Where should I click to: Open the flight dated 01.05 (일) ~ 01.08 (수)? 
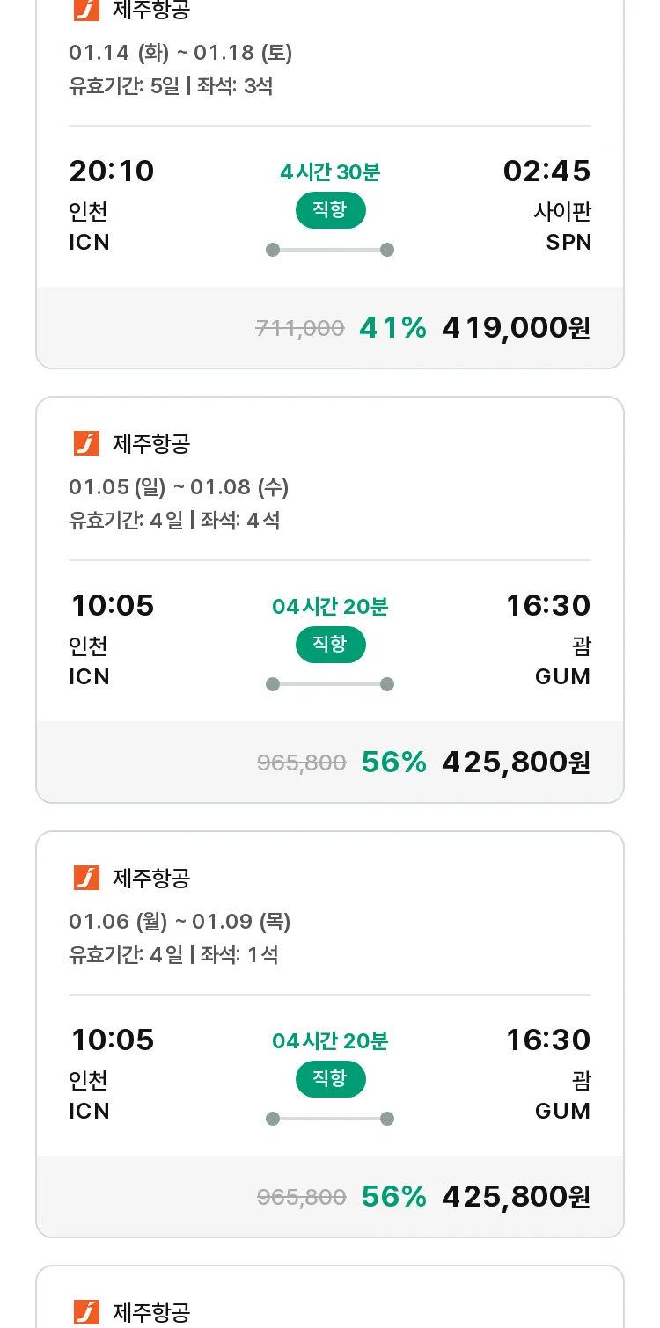[179, 487]
